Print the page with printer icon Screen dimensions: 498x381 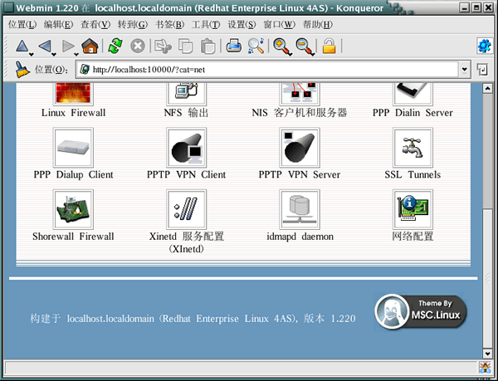[x=234, y=46]
